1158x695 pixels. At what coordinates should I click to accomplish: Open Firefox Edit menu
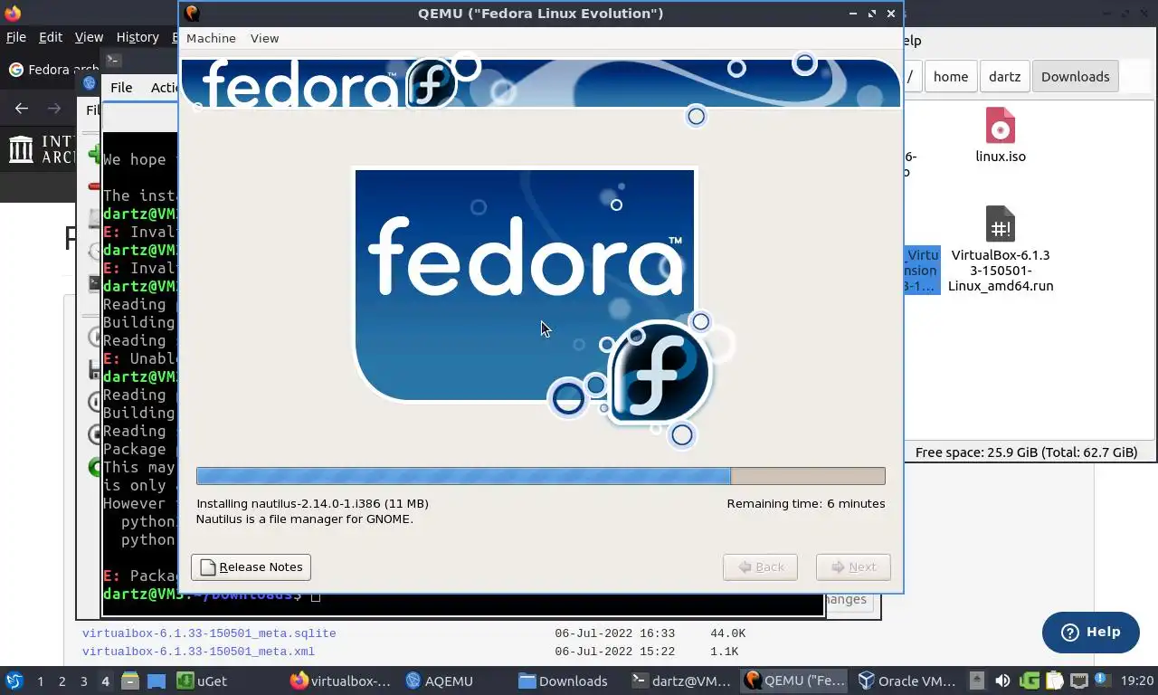tap(51, 37)
